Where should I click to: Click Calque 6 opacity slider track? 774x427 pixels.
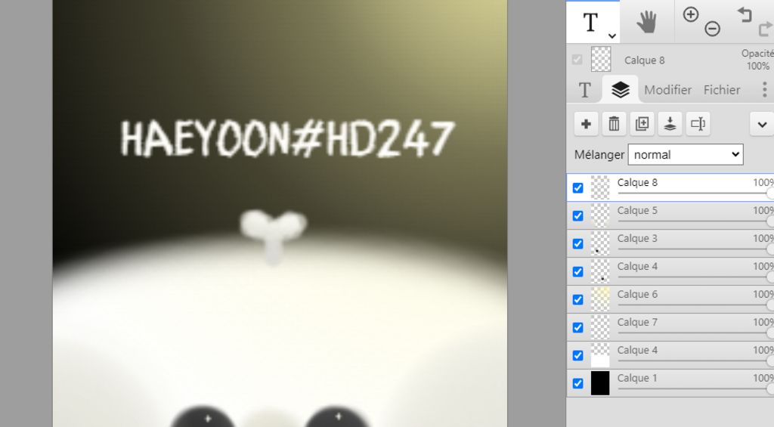695,305
